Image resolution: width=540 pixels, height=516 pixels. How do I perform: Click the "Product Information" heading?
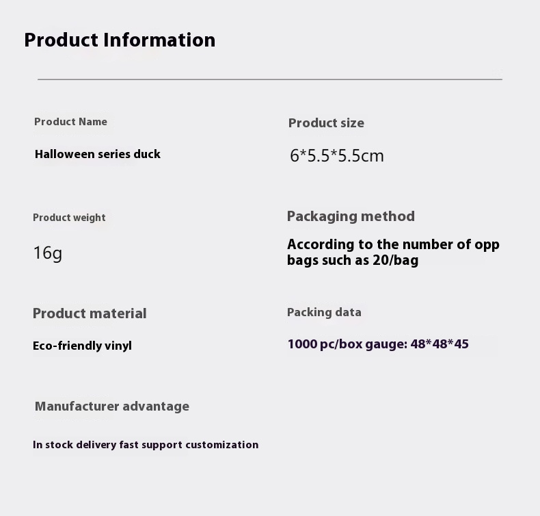pyautogui.click(x=120, y=40)
